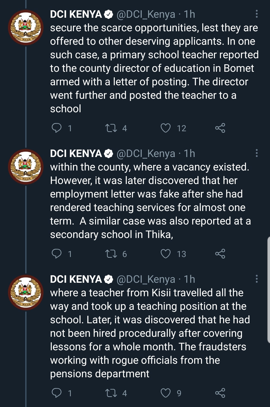
Task: Click the scrollbar handle on the right edge
Action: tap(268, 289)
